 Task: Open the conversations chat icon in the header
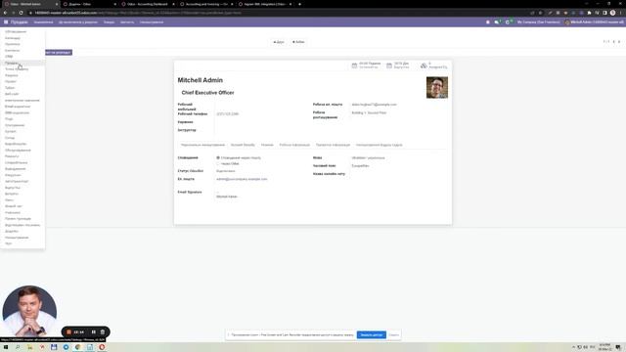tap(497, 22)
